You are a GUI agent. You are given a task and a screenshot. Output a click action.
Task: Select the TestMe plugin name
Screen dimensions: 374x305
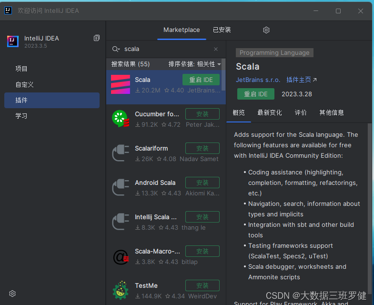(x=146, y=285)
